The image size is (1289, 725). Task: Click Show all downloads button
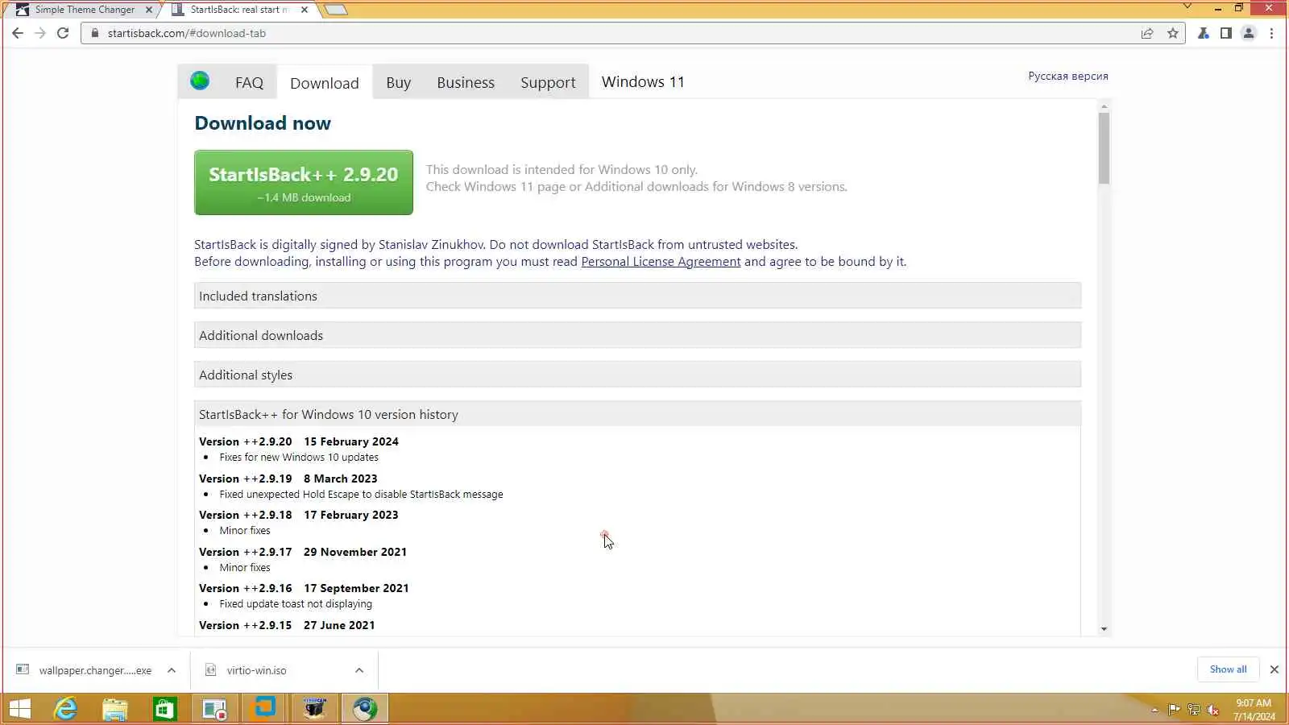tap(1228, 669)
